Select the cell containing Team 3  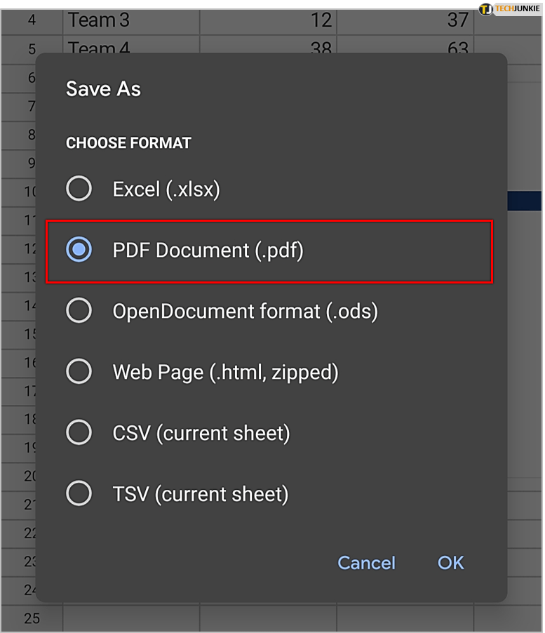131,20
